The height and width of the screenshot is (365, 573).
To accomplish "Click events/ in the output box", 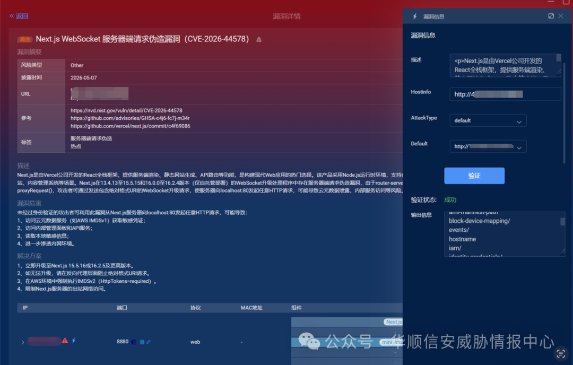I will pyautogui.click(x=459, y=230).
